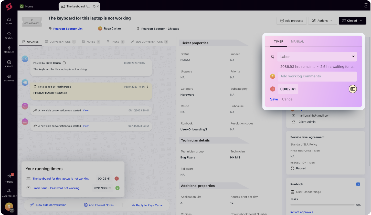Open Modules in the sidebar
Viewport: 371px width, 215px height.
[9, 49]
